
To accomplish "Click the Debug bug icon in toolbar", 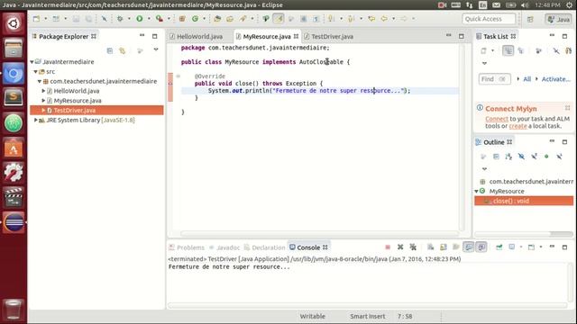I will pyautogui.click(x=120, y=18).
